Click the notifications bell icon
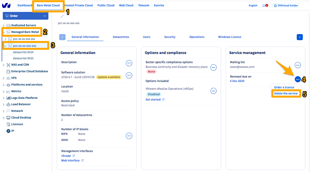 [x=264, y=6]
